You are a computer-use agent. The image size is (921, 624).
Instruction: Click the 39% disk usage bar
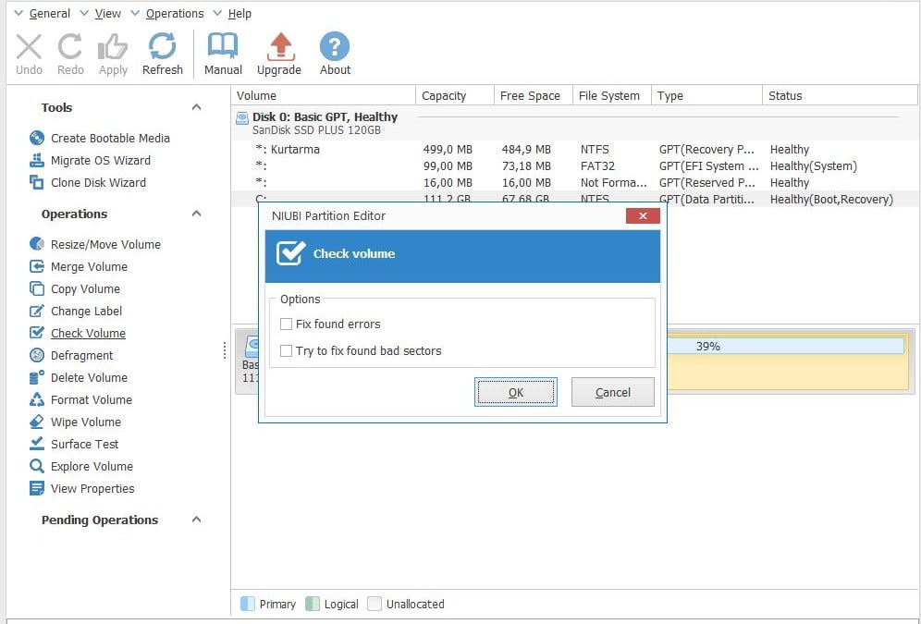point(786,346)
